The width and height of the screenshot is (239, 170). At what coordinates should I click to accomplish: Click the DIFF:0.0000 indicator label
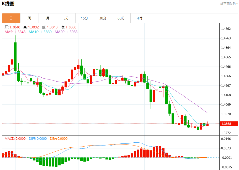pos(38,139)
